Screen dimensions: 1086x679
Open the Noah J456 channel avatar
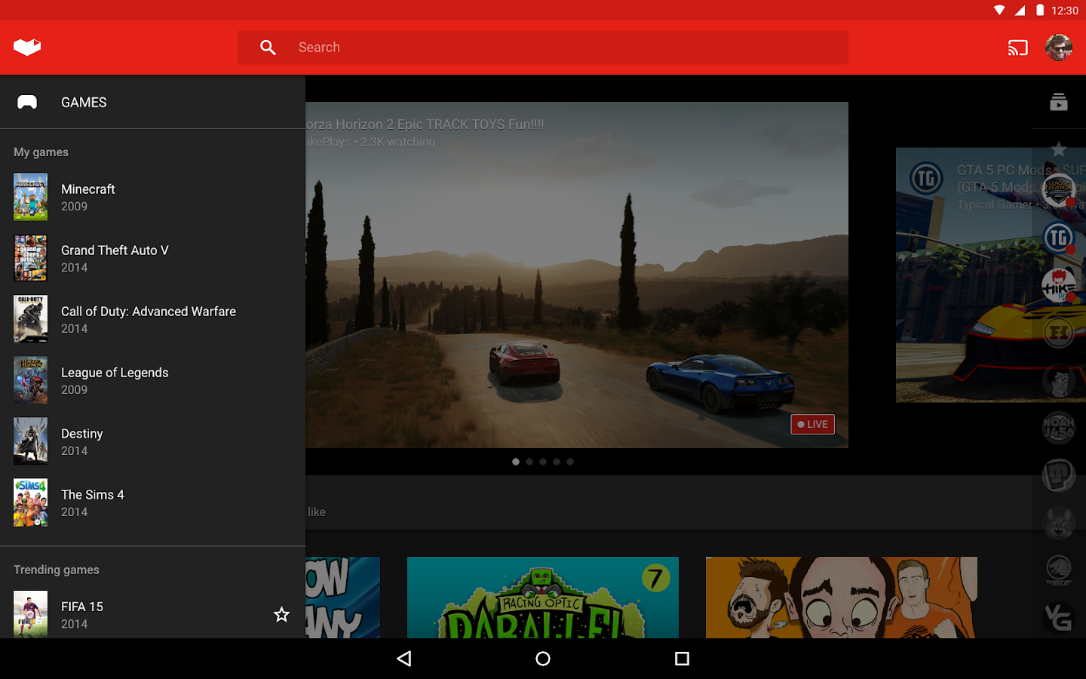pos(1059,428)
